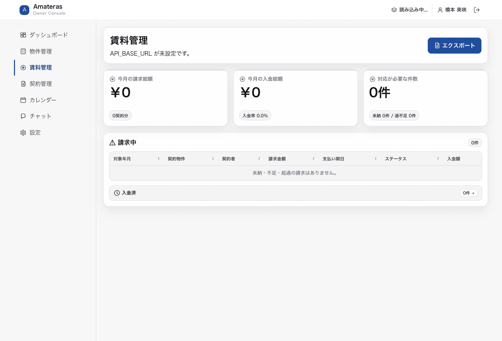Screen dimensions: 502x341
Task: Click the 今月の入金総額 label
Action: point(265,79)
